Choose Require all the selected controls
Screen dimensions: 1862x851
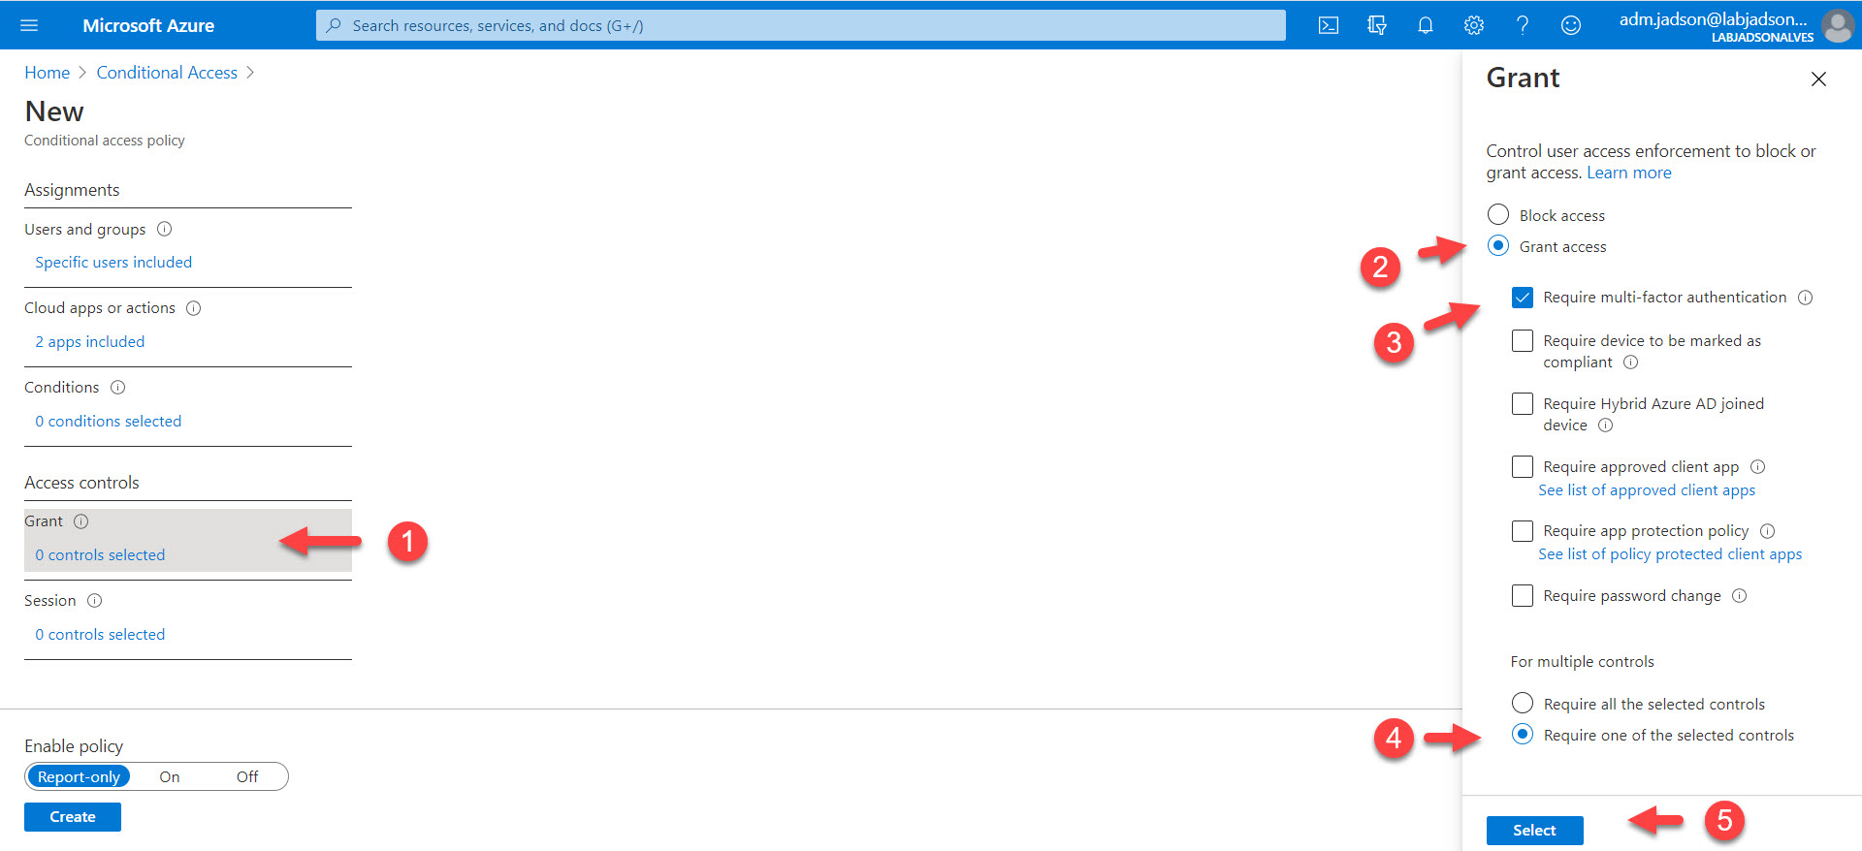click(x=1523, y=703)
